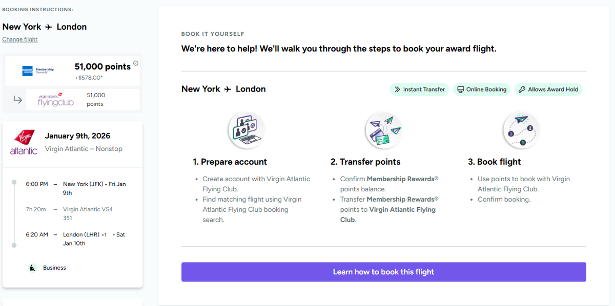Click the transfer arrow beside Flying Club row
The image size is (615, 306).
[18, 100]
